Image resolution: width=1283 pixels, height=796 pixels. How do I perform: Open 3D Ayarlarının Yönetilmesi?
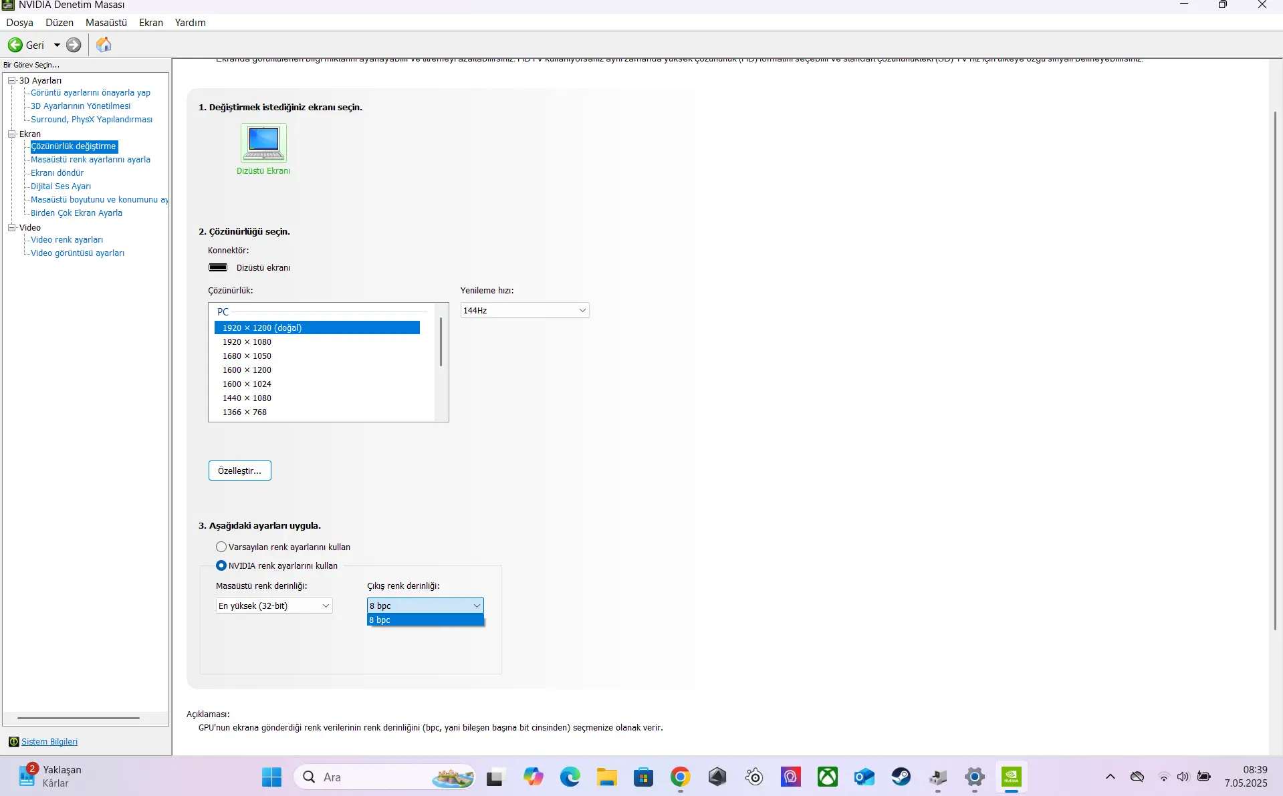80,106
